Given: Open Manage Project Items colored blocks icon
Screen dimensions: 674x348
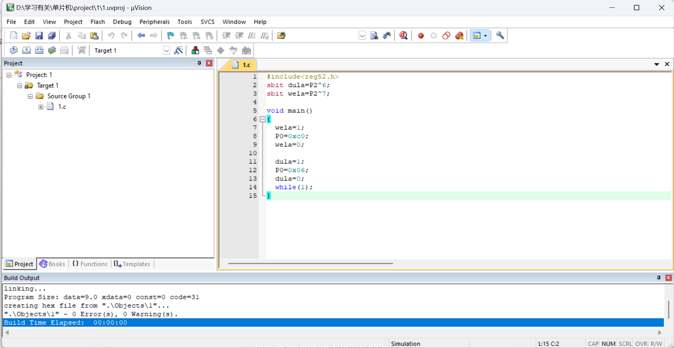Looking at the screenshot, I should [x=195, y=50].
